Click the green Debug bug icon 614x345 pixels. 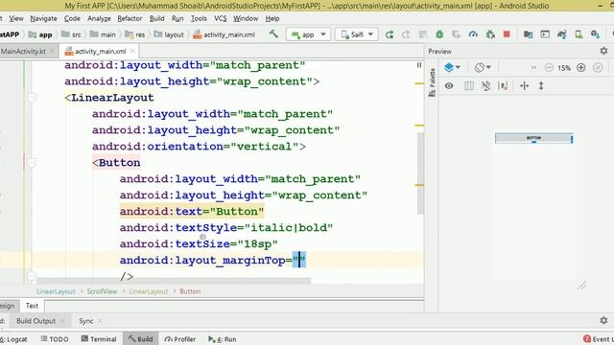click(439, 34)
